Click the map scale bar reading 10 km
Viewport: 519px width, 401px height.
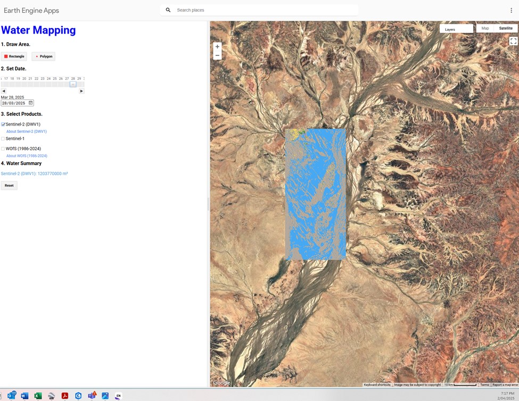(460, 385)
